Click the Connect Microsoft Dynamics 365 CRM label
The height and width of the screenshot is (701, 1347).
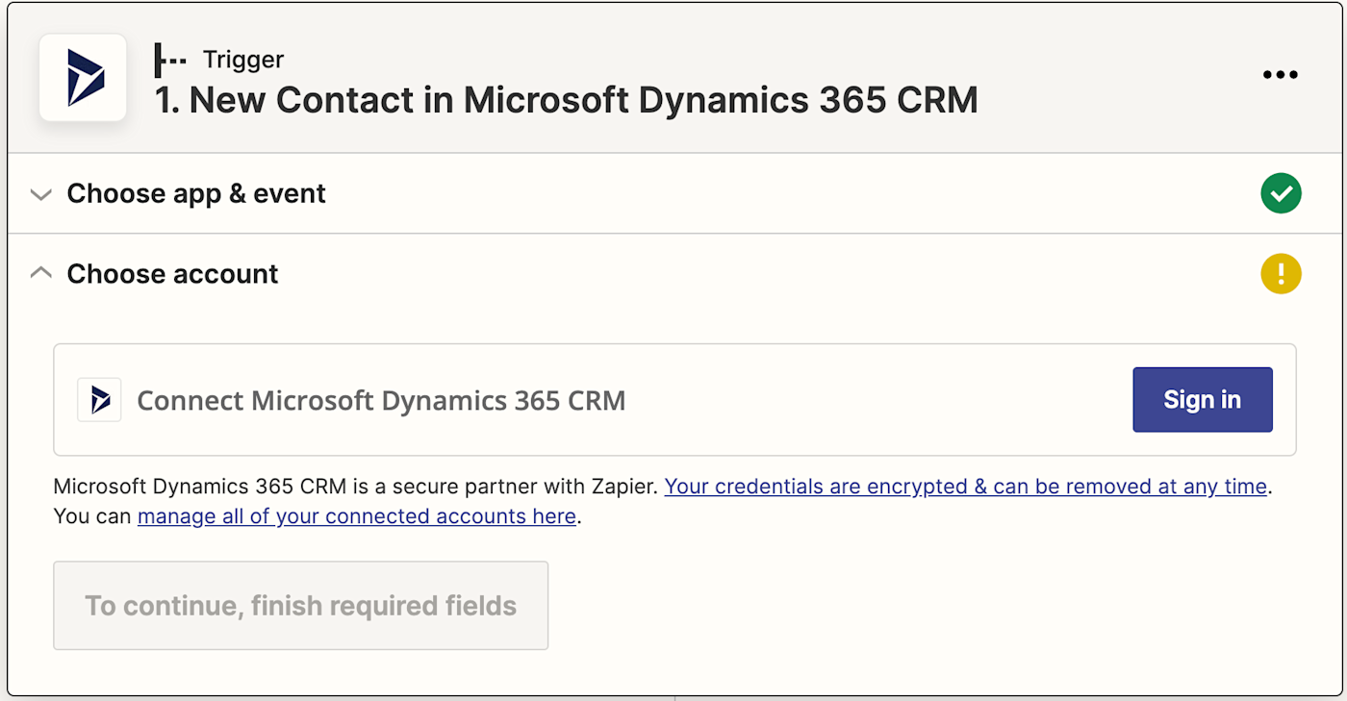tap(381, 400)
